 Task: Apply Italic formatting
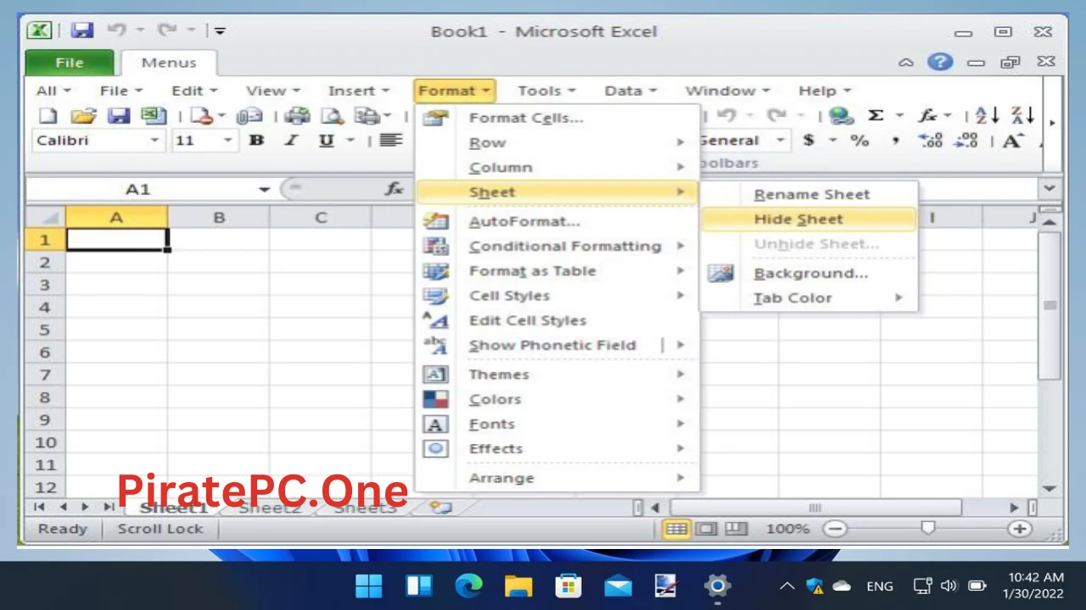coord(291,141)
